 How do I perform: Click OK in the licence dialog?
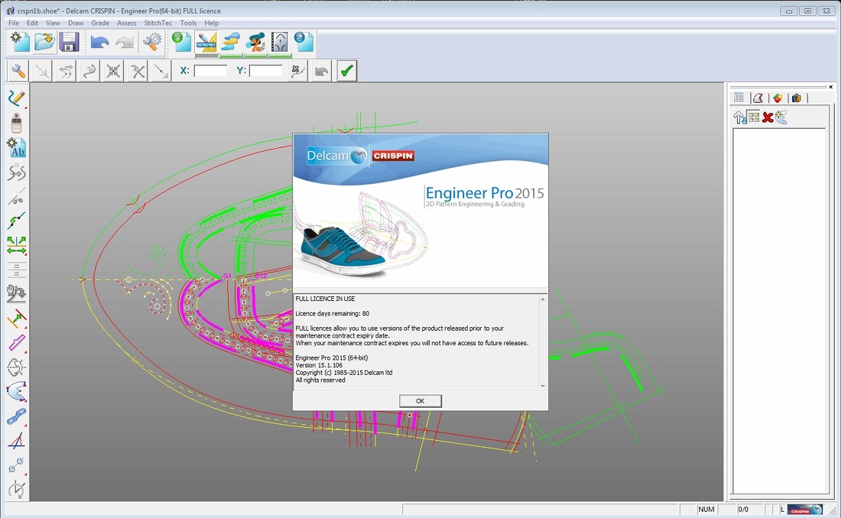(420, 401)
